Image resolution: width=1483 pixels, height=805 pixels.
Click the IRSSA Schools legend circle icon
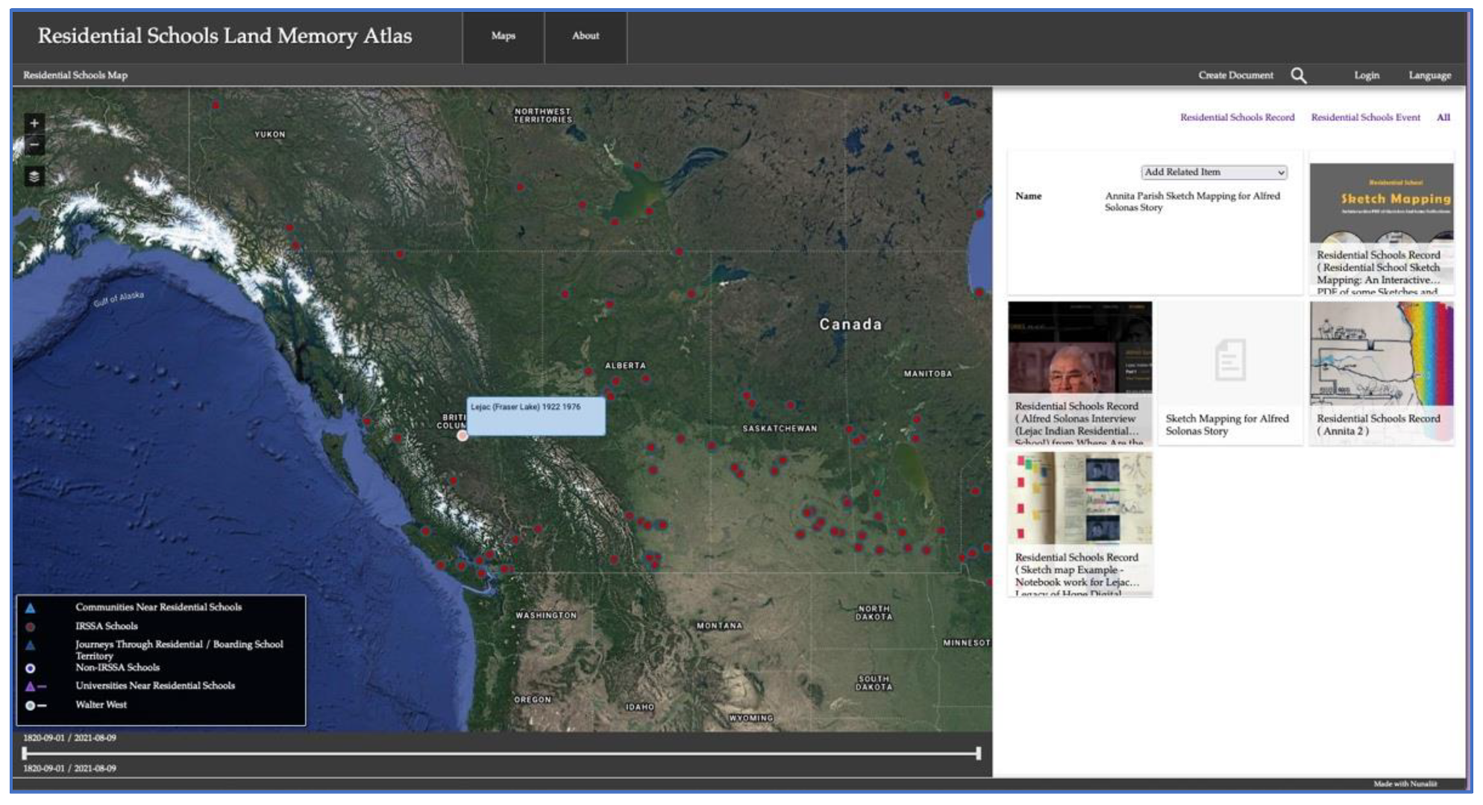tap(31, 627)
